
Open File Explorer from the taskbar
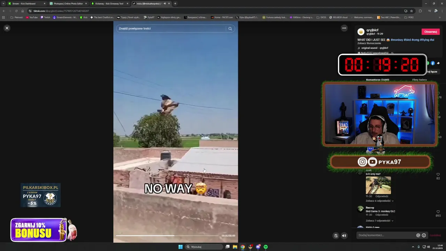click(235, 247)
